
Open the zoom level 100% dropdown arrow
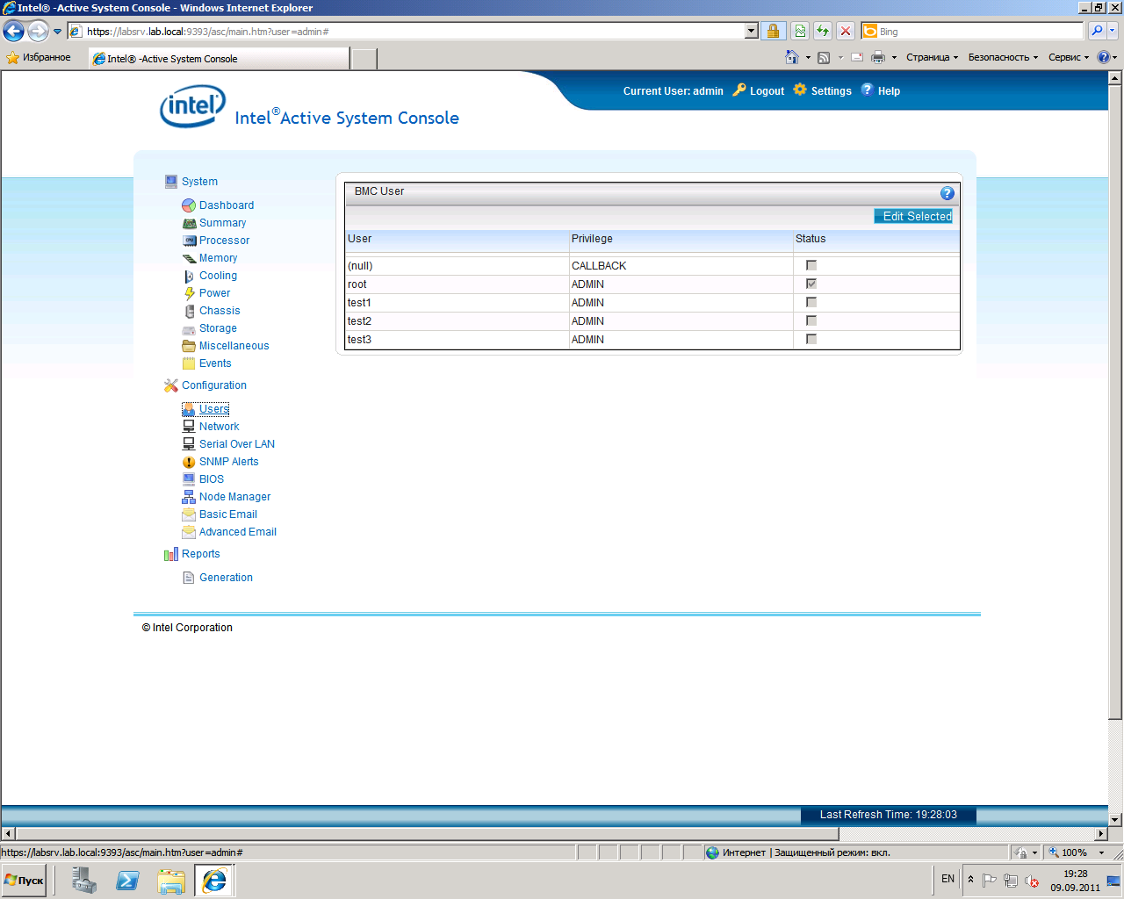click(1101, 852)
